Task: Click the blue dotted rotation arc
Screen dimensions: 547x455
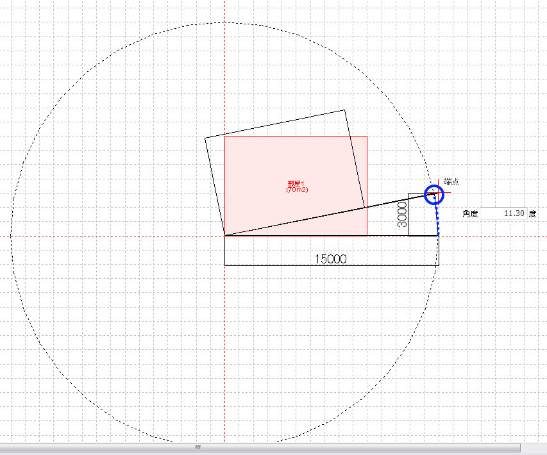Action: pyautogui.click(x=437, y=218)
